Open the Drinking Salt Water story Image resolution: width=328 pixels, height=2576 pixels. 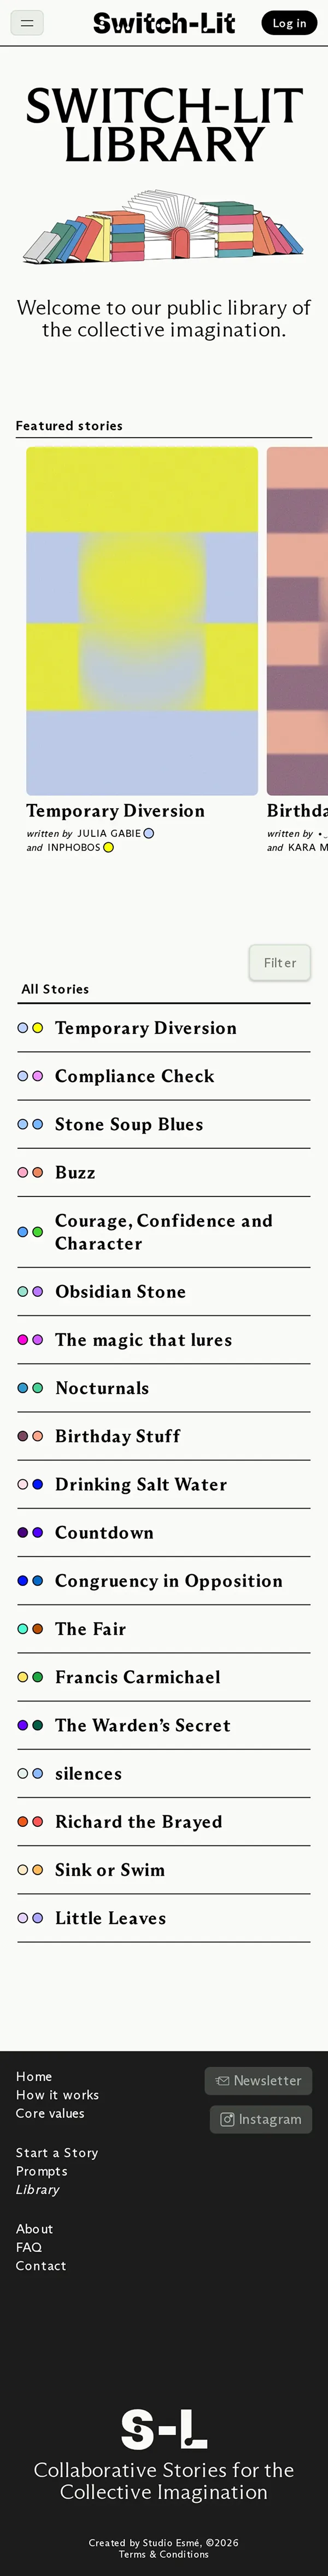click(140, 1484)
